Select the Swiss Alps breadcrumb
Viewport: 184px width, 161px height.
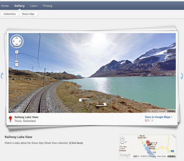(28, 14)
